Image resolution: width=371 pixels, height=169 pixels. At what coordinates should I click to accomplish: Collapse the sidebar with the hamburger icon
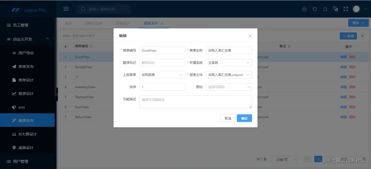66,9
